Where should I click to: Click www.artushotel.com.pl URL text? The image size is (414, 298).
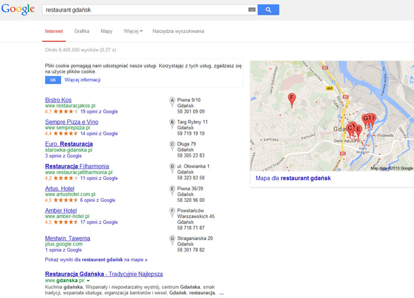[71, 194]
